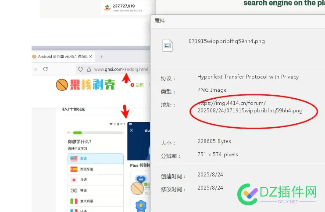Viewport: 325px width, 212px height.
Task: Click the image address URL img.4414.cn
Action: tap(250, 107)
